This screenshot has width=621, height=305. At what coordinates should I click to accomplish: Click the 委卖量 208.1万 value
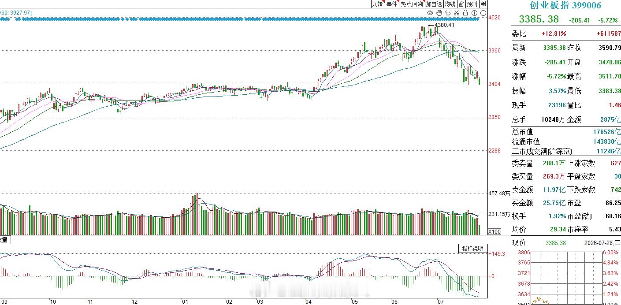tap(554, 163)
